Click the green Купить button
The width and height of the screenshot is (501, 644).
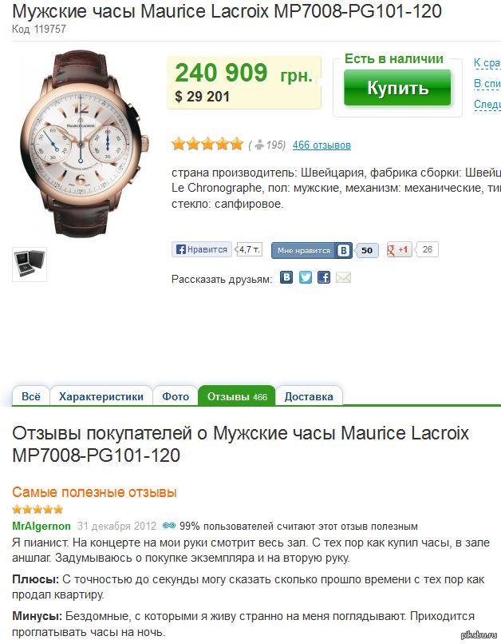pos(397,87)
